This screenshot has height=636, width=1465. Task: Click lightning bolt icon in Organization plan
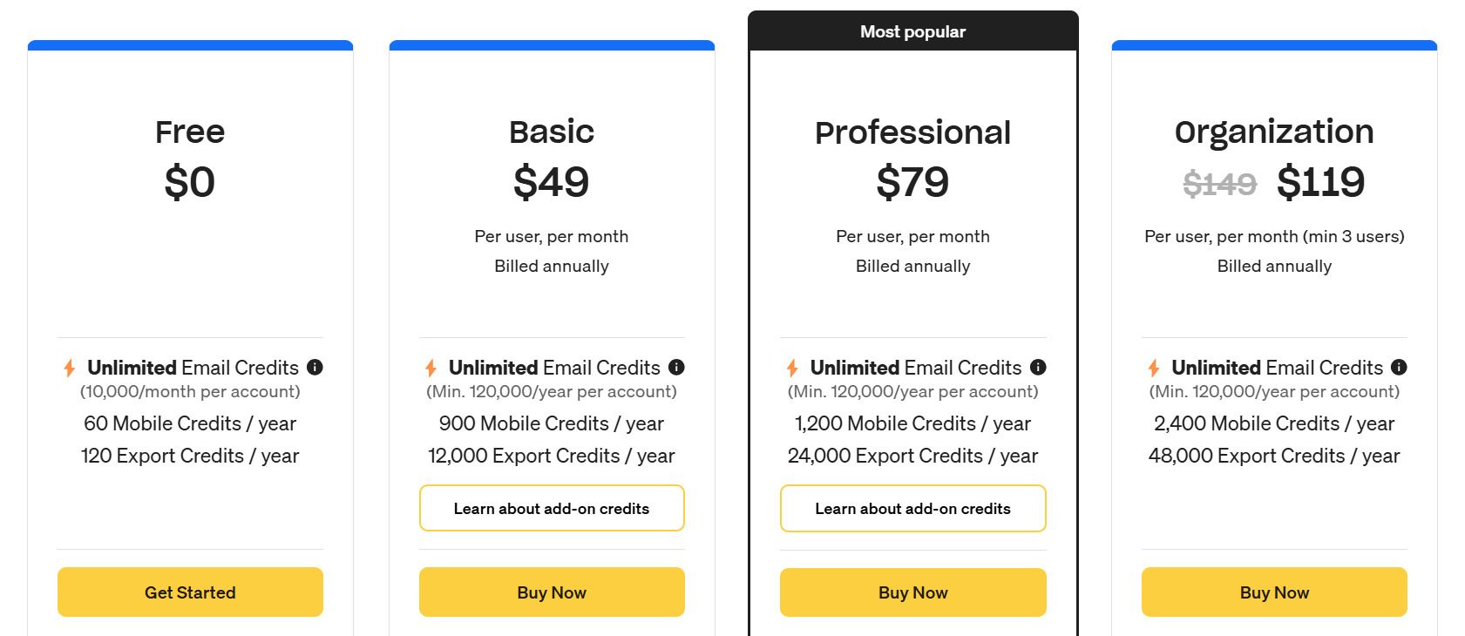(1153, 369)
